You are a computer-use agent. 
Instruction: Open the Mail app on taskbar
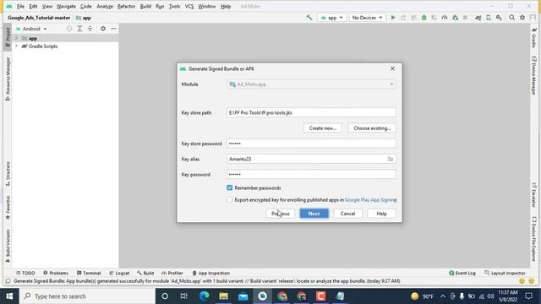click(243, 296)
